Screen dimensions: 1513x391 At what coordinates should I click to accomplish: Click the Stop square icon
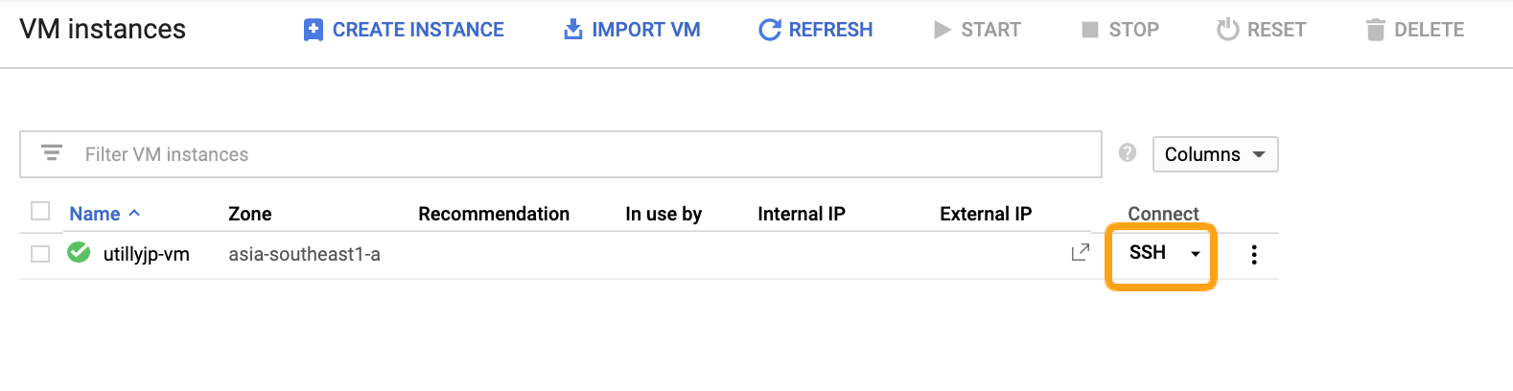click(x=1089, y=30)
